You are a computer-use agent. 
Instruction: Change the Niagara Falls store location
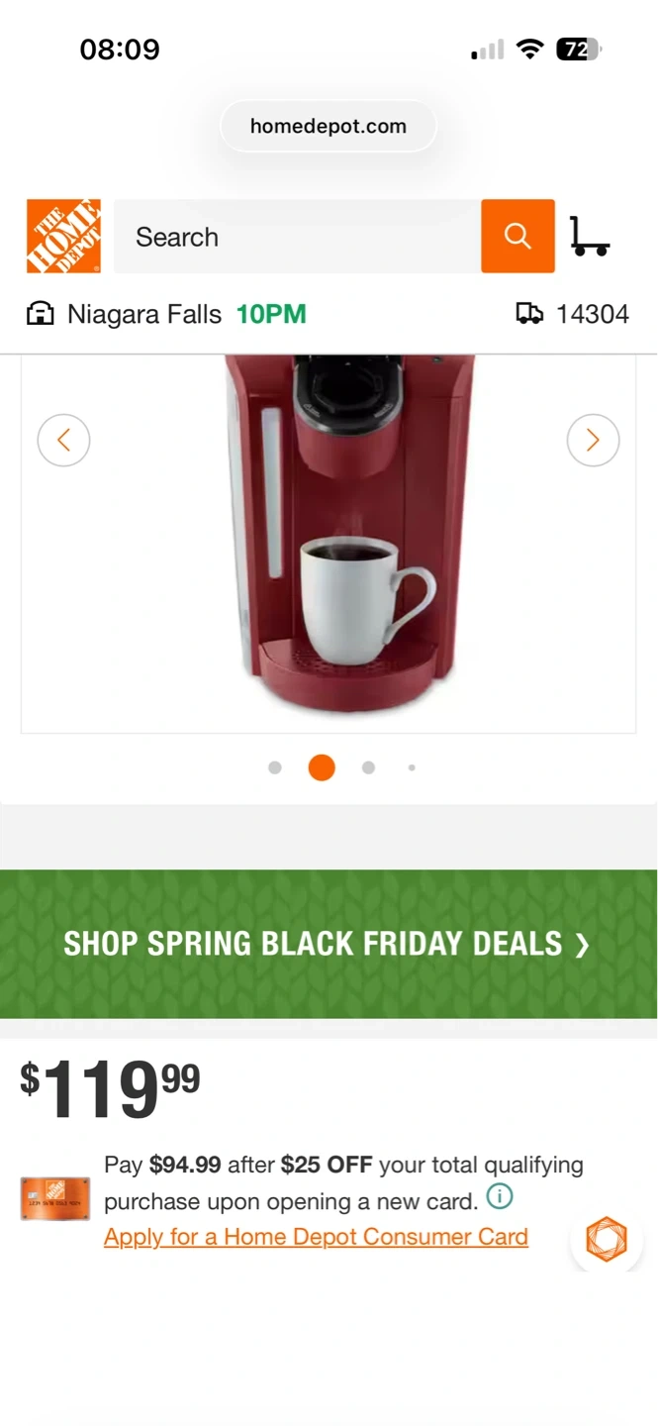coord(144,314)
